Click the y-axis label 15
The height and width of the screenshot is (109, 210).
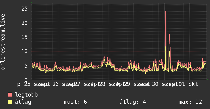pyautogui.click(x=24, y=37)
